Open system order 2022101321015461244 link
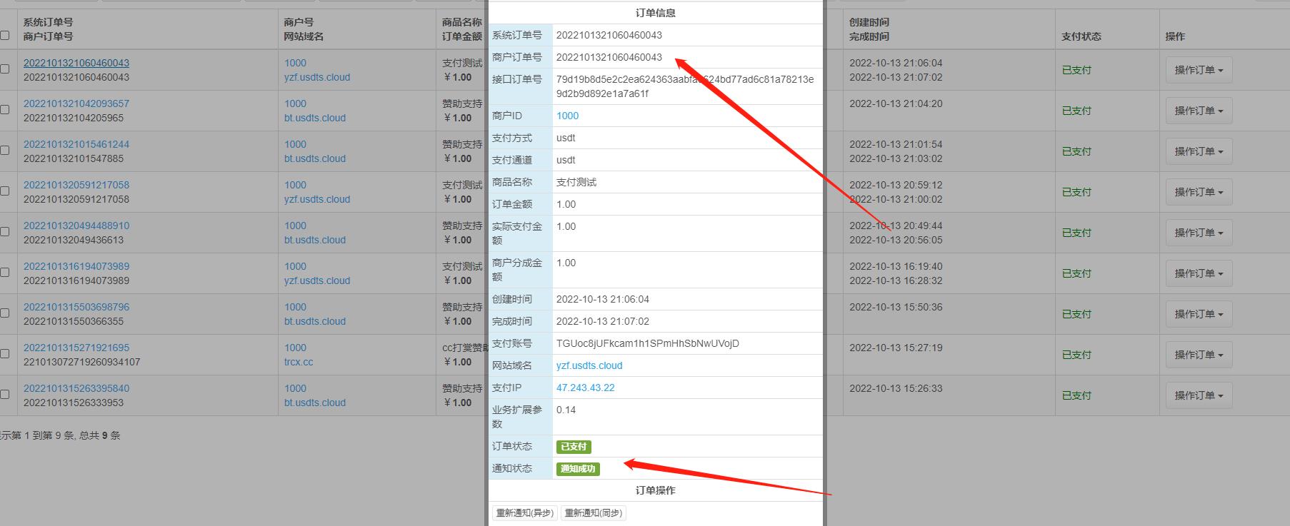Image resolution: width=1290 pixels, height=526 pixels. (x=76, y=144)
